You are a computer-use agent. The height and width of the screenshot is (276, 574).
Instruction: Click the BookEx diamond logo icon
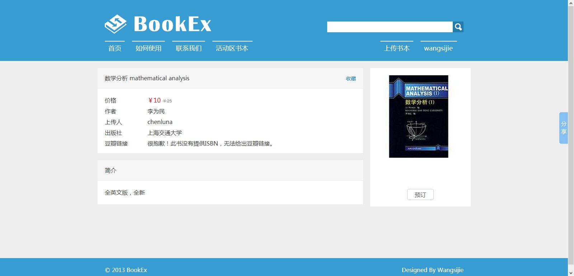[x=116, y=24]
